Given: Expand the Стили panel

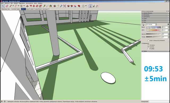Looking at the screenshot, I should [x=155, y=18].
